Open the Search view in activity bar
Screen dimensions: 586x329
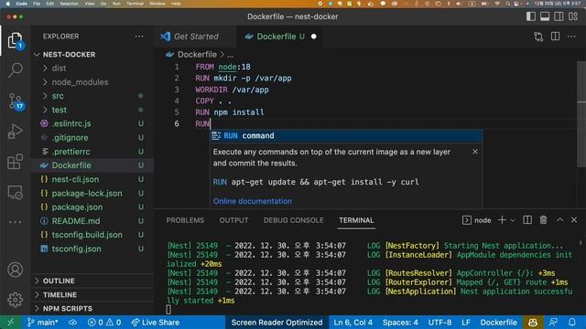15,70
